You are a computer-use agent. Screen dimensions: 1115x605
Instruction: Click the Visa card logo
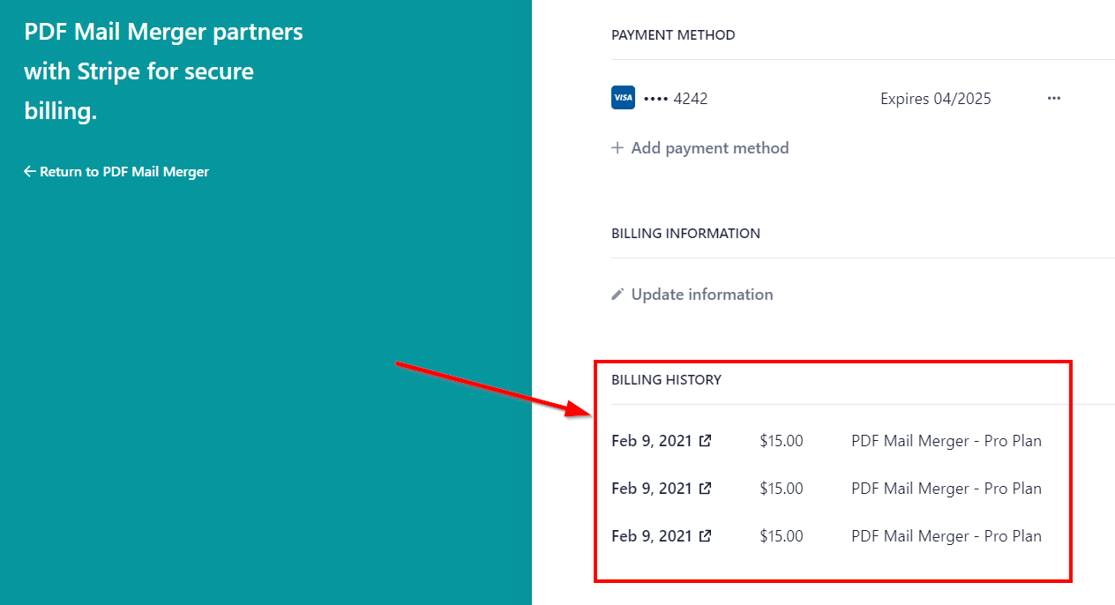coord(623,98)
